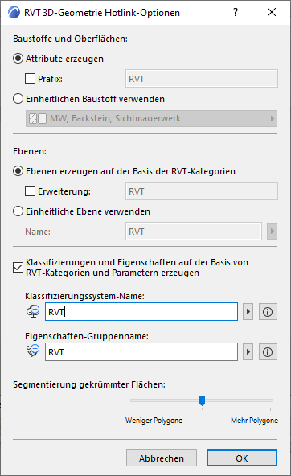
Task: Select the Attribute erzeugen radio button
Action: click(18, 59)
